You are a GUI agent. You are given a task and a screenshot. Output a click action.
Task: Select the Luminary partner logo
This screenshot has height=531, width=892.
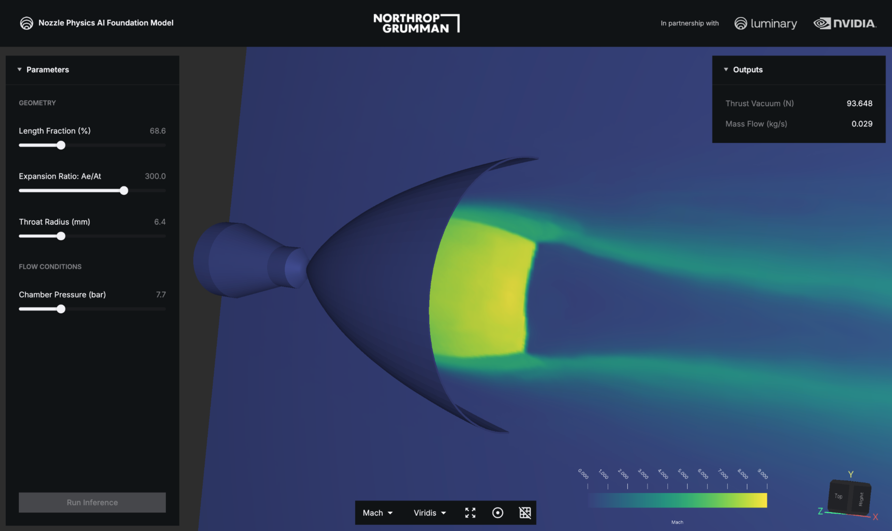pos(765,23)
